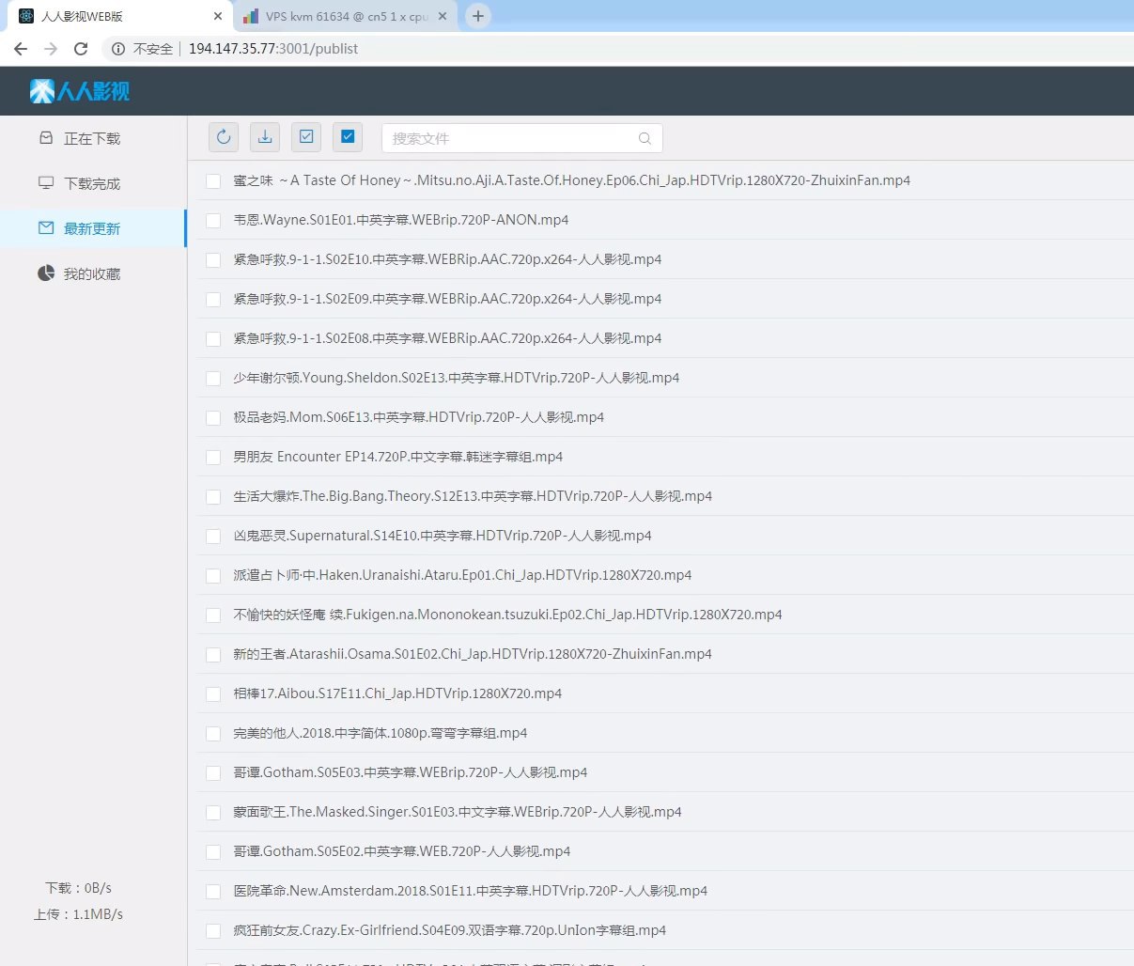Click the download selected files icon

(265, 137)
